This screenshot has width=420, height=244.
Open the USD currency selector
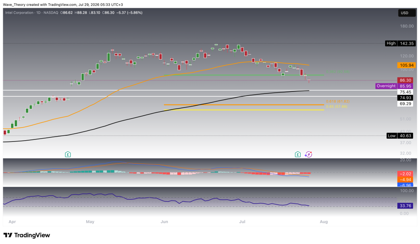click(x=407, y=13)
